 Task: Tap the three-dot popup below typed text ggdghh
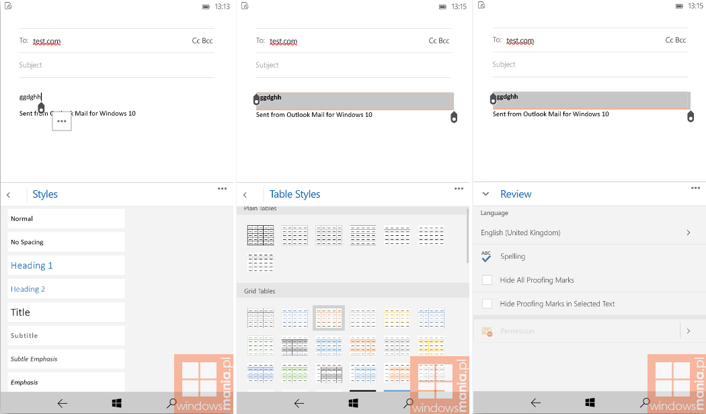coord(62,121)
